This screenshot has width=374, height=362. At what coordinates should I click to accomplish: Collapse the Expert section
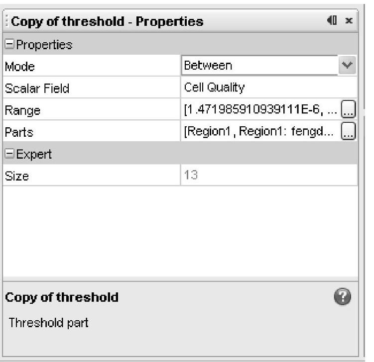(x=9, y=154)
